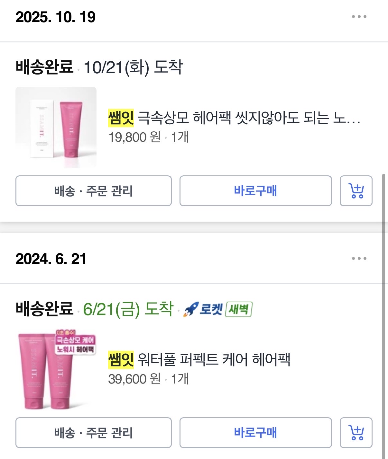
Task: Open 배송 · 주문 관리 for the 6/21 delivery
Action: point(94,433)
